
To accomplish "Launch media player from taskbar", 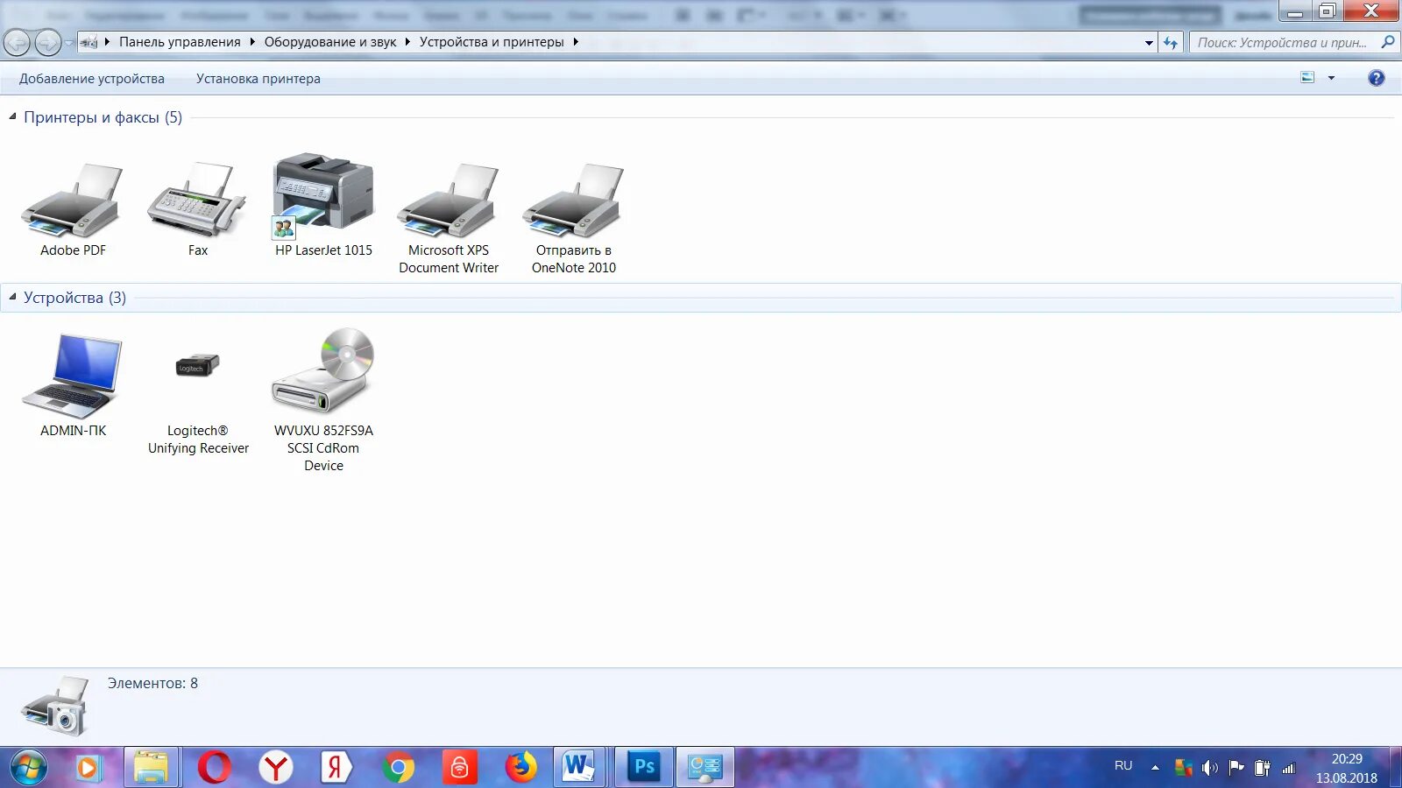I will coord(88,768).
